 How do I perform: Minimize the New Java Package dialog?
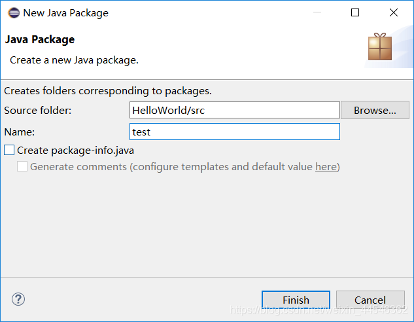317,12
